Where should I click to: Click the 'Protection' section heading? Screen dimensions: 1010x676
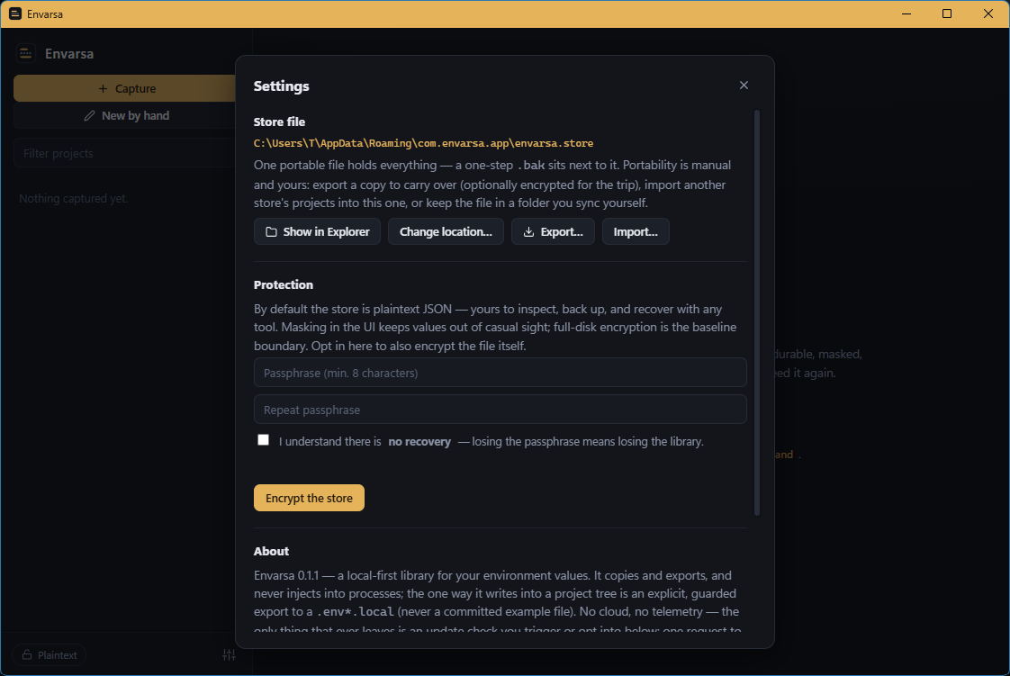coord(284,284)
